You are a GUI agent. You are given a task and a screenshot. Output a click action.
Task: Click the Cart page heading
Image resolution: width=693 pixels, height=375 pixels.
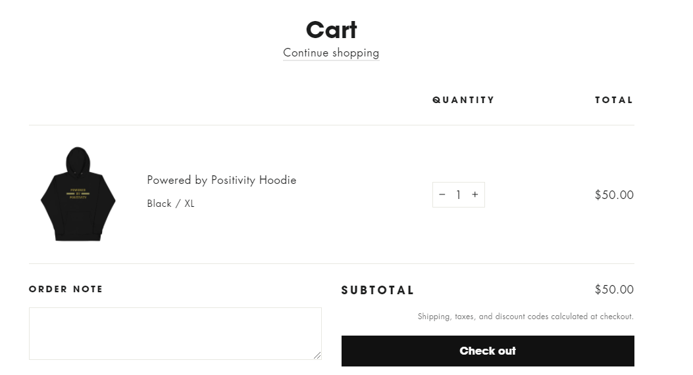[331, 30]
